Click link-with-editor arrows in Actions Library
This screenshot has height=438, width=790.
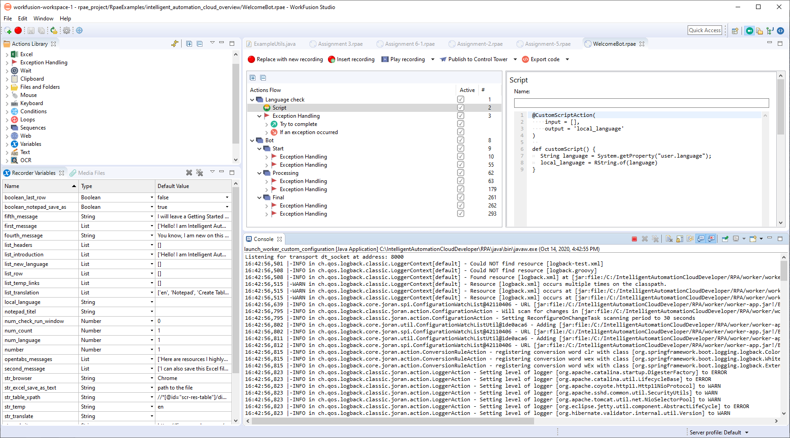coord(175,43)
